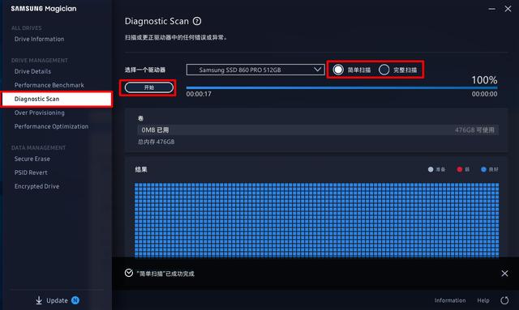Click the refresh icon beside Help
Image resolution: width=519 pixels, height=310 pixels.
pyautogui.click(x=504, y=300)
